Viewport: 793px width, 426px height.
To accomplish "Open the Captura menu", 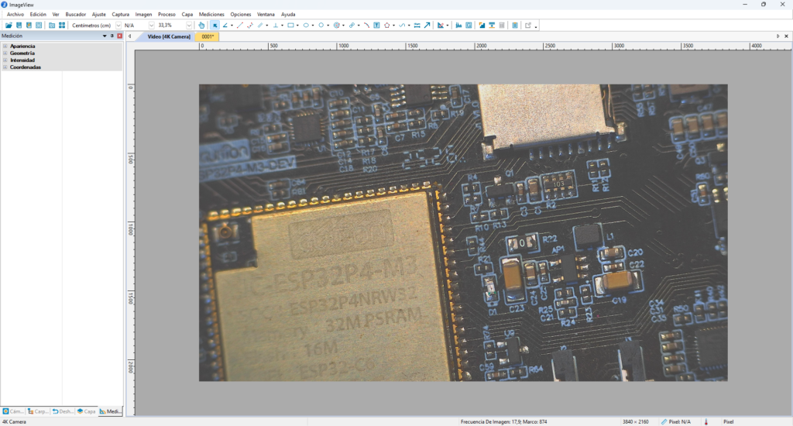I will (120, 14).
